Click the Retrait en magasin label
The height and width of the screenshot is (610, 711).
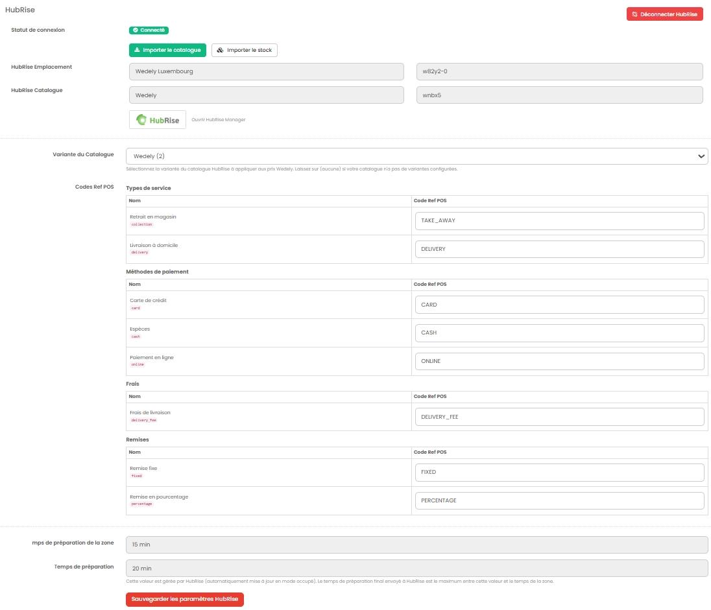pyautogui.click(x=153, y=217)
